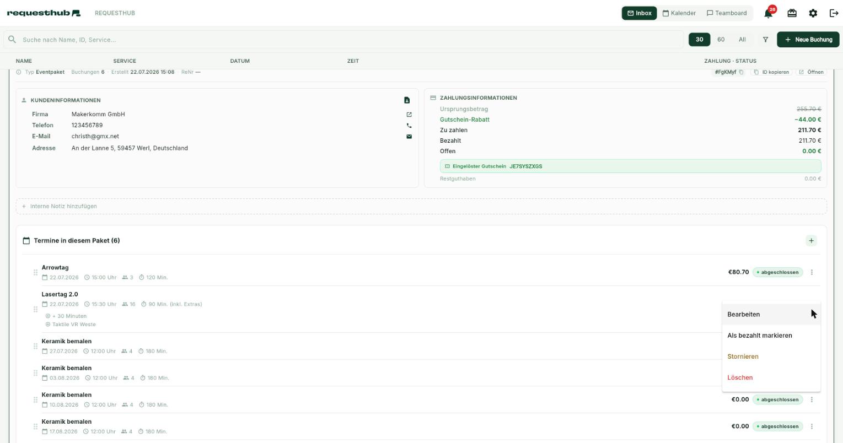Viewport: 843px width, 443px height.
Task: Click the logout icon
Action: [x=834, y=13]
